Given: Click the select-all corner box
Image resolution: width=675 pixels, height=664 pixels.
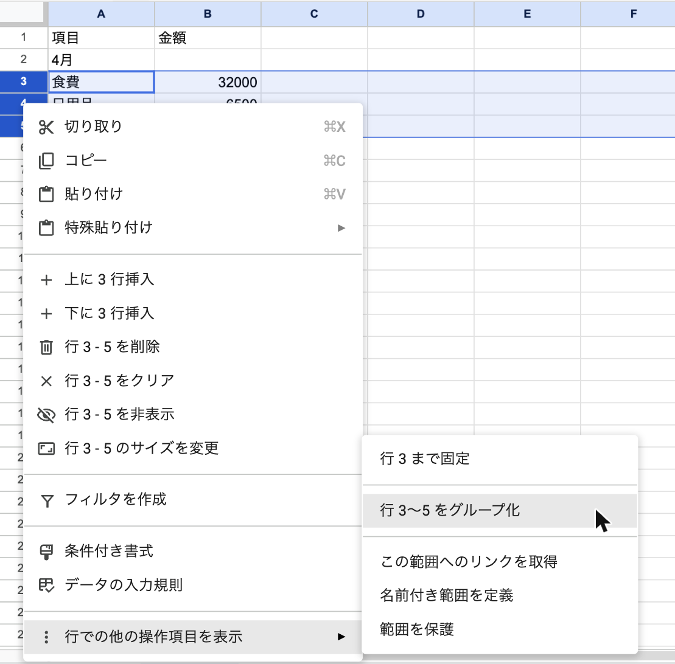Looking at the screenshot, I should [21, 12].
